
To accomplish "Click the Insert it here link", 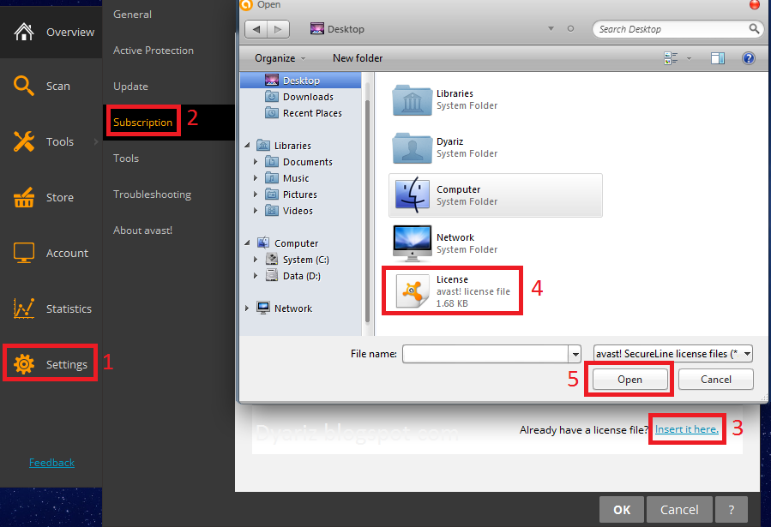I will [686, 429].
